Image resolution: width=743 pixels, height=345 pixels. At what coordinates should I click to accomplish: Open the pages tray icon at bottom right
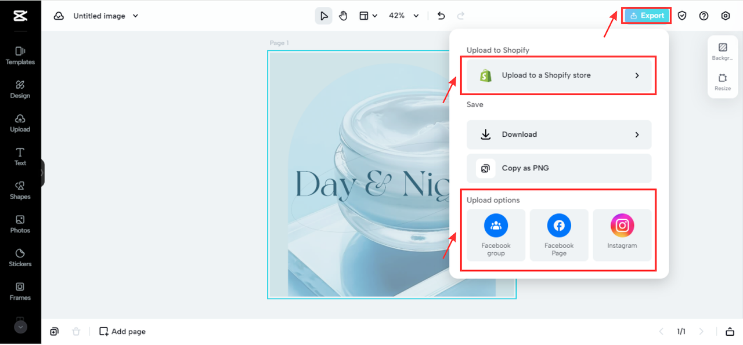click(x=730, y=332)
